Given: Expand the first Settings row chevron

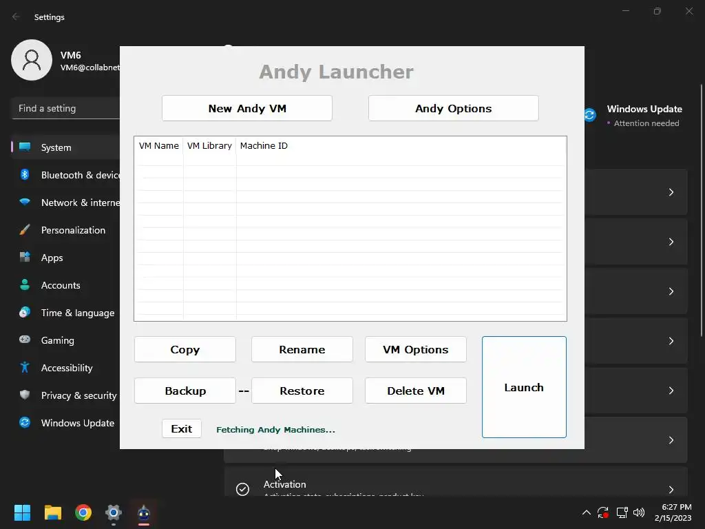Looking at the screenshot, I should (671, 192).
